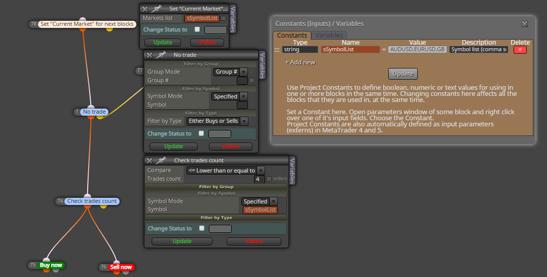
Task: Click + Add new constant link
Action: 300,62
